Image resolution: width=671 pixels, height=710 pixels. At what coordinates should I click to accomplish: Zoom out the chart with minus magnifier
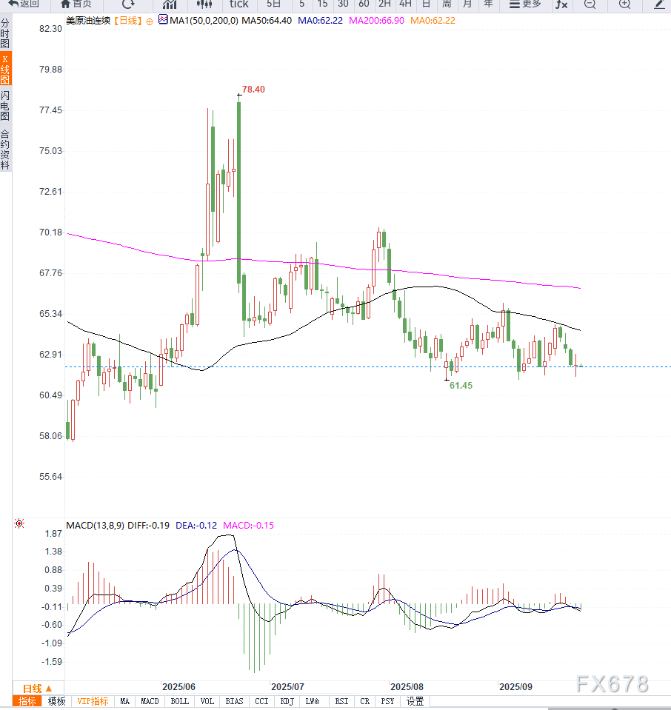coord(590,4)
